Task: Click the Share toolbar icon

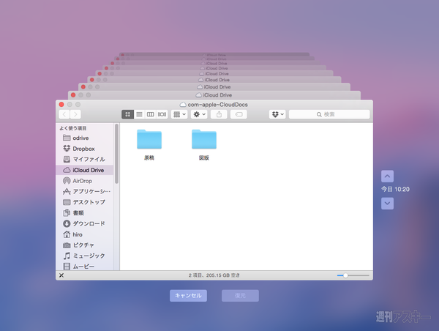Action: [219, 114]
